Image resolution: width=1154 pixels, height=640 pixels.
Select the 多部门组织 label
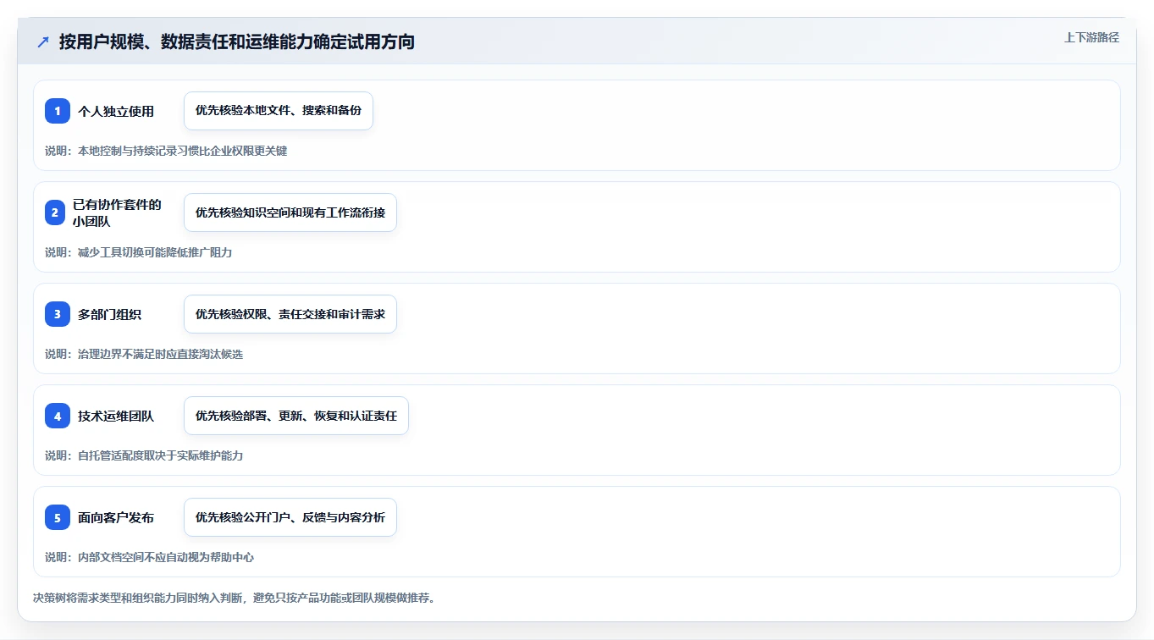coord(109,314)
